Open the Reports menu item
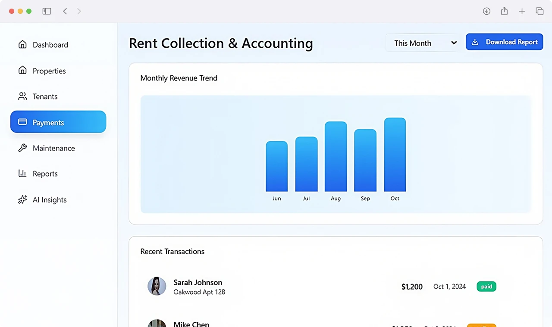 pyautogui.click(x=58, y=174)
